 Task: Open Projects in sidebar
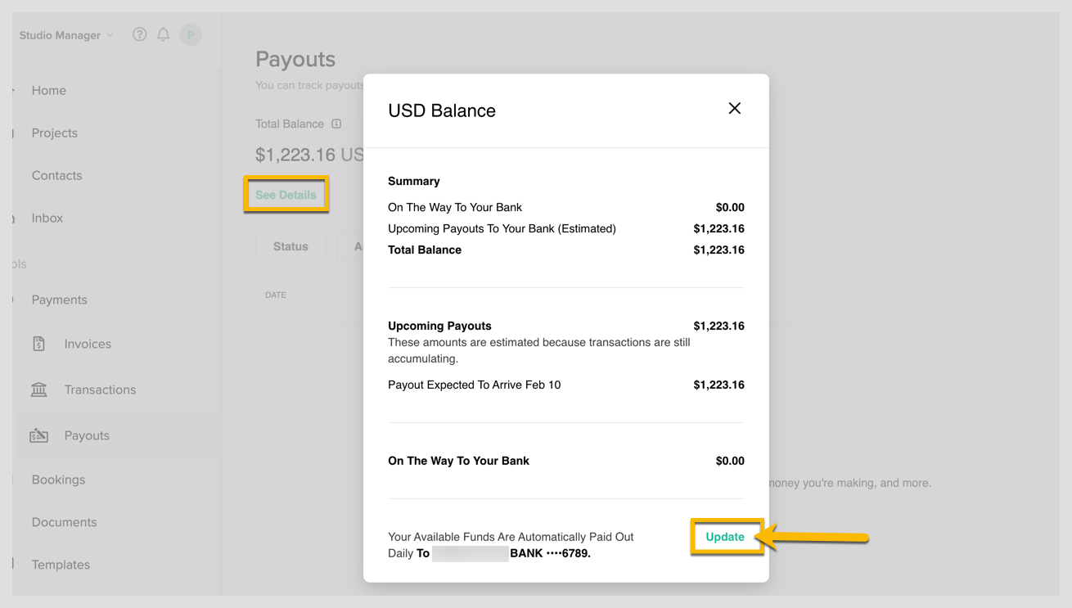click(x=55, y=133)
